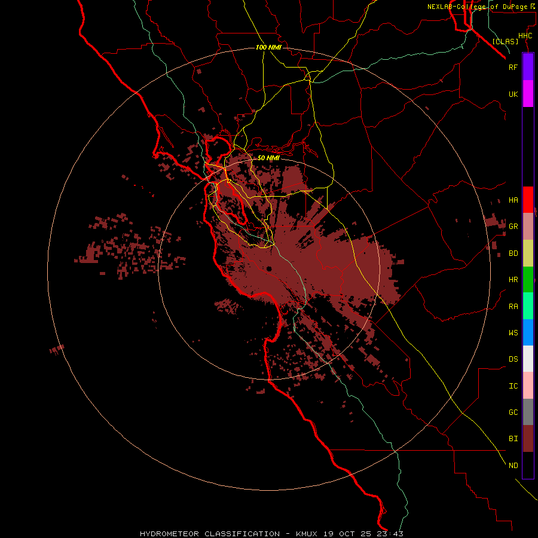The width and height of the screenshot is (538, 538).
Task: Click the GC legend label
Action: click(513, 412)
